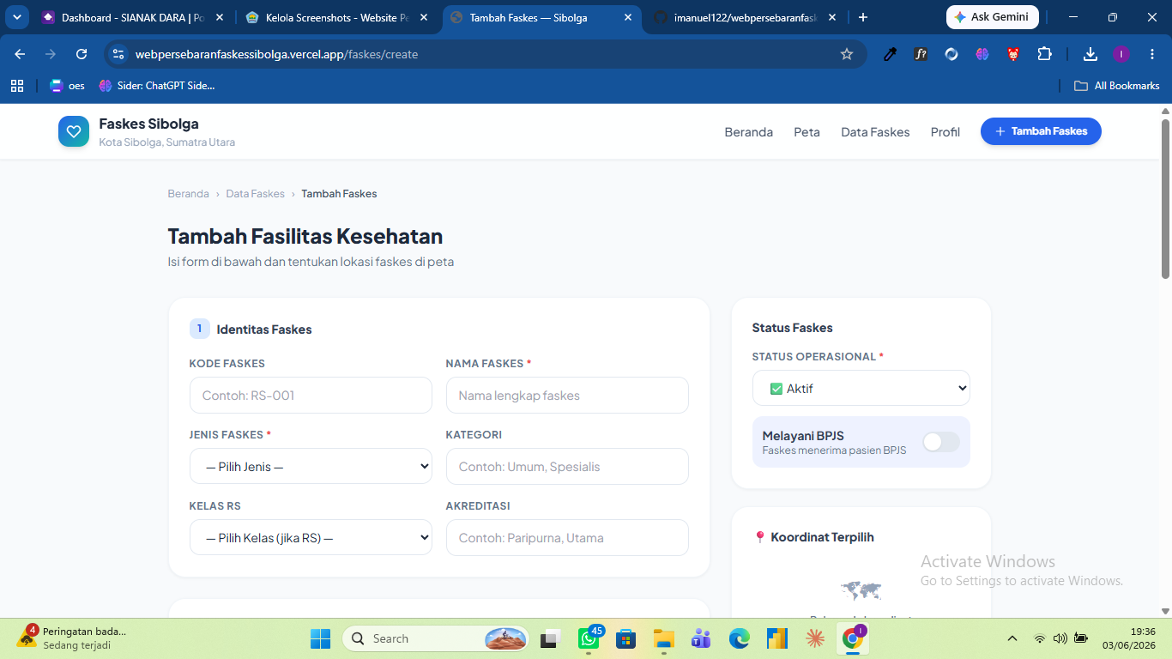Open All Bookmarks folder

click(x=1117, y=86)
